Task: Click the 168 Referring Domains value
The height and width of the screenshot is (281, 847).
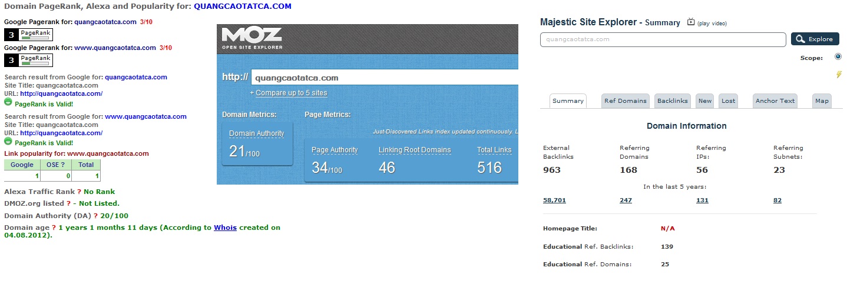Action: [x=628, y=170]
